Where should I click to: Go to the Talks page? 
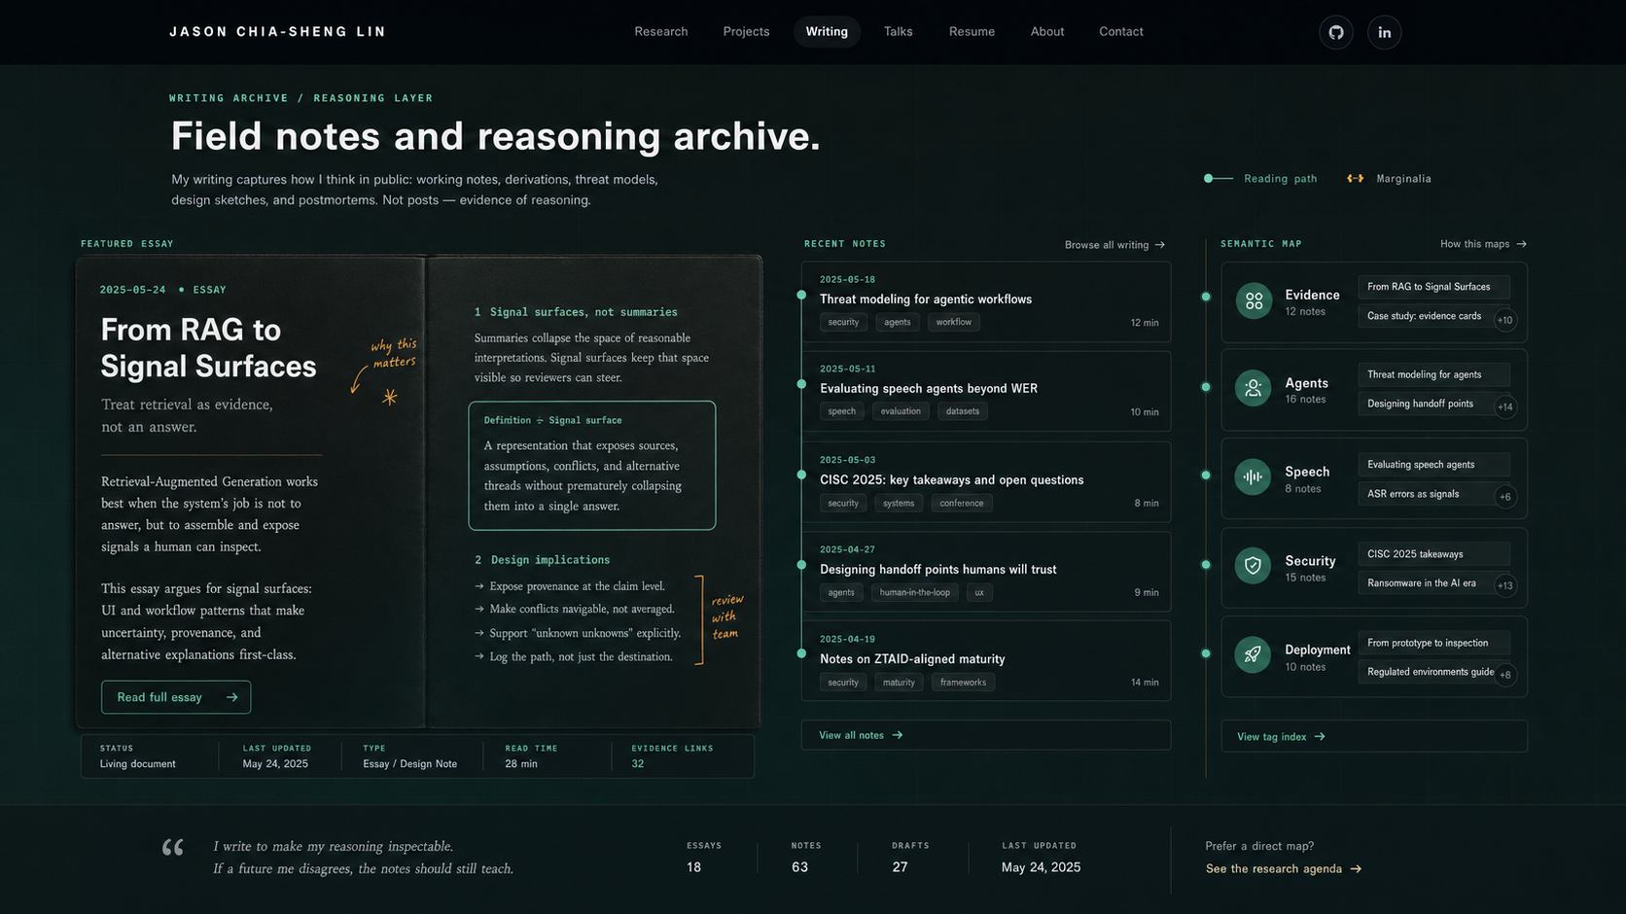point(899,32)
